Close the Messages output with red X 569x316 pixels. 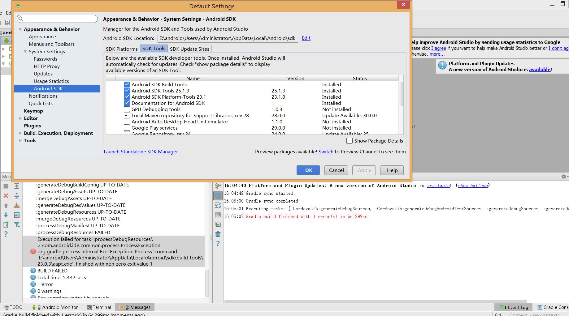click(6, 196)
